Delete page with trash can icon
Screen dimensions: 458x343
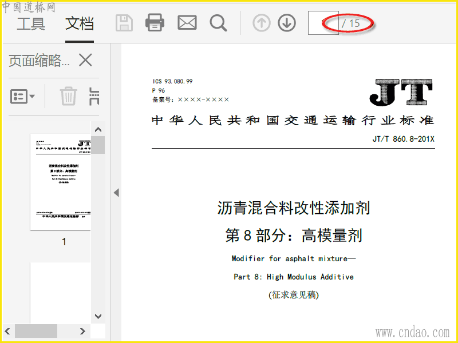click(x=69, y=96)
